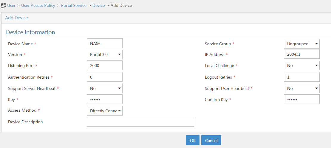Select the Device Information heading

tap(31, 32)
